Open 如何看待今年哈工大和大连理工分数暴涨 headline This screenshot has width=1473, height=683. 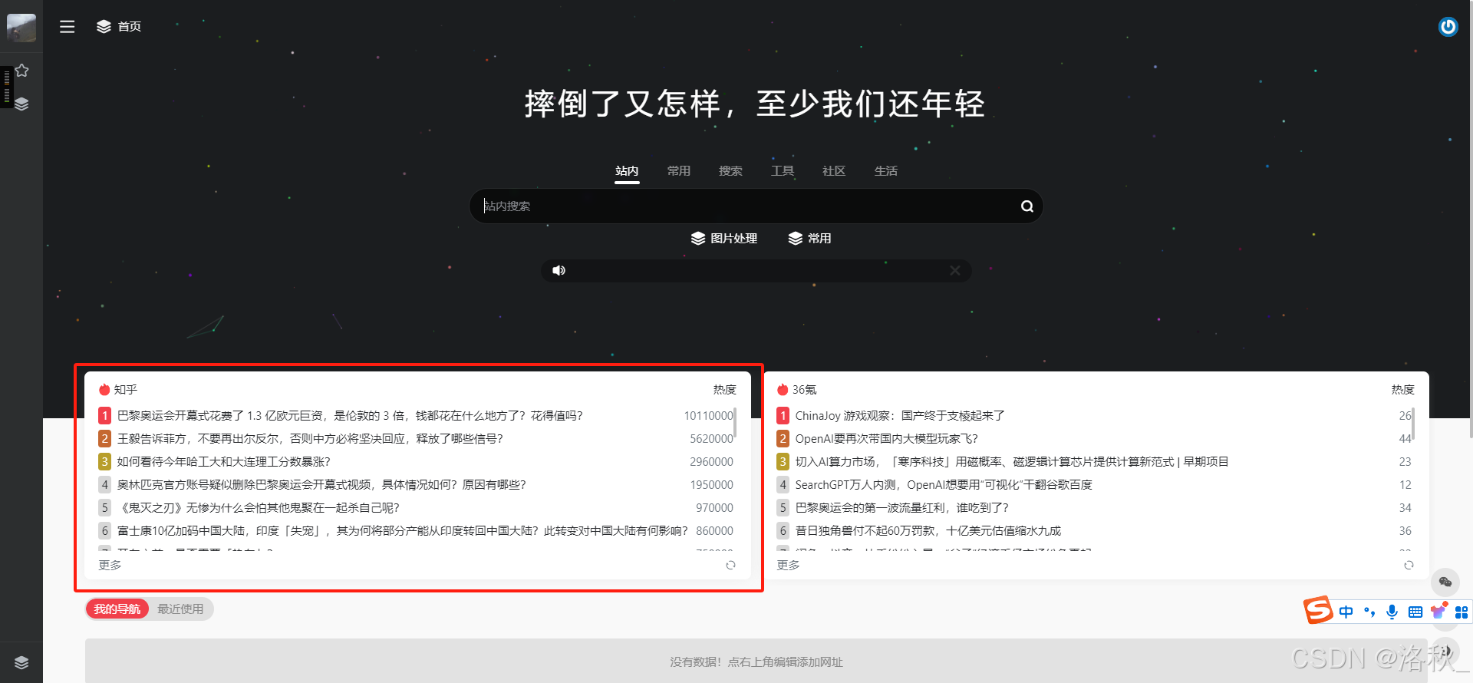coord(223,461)
